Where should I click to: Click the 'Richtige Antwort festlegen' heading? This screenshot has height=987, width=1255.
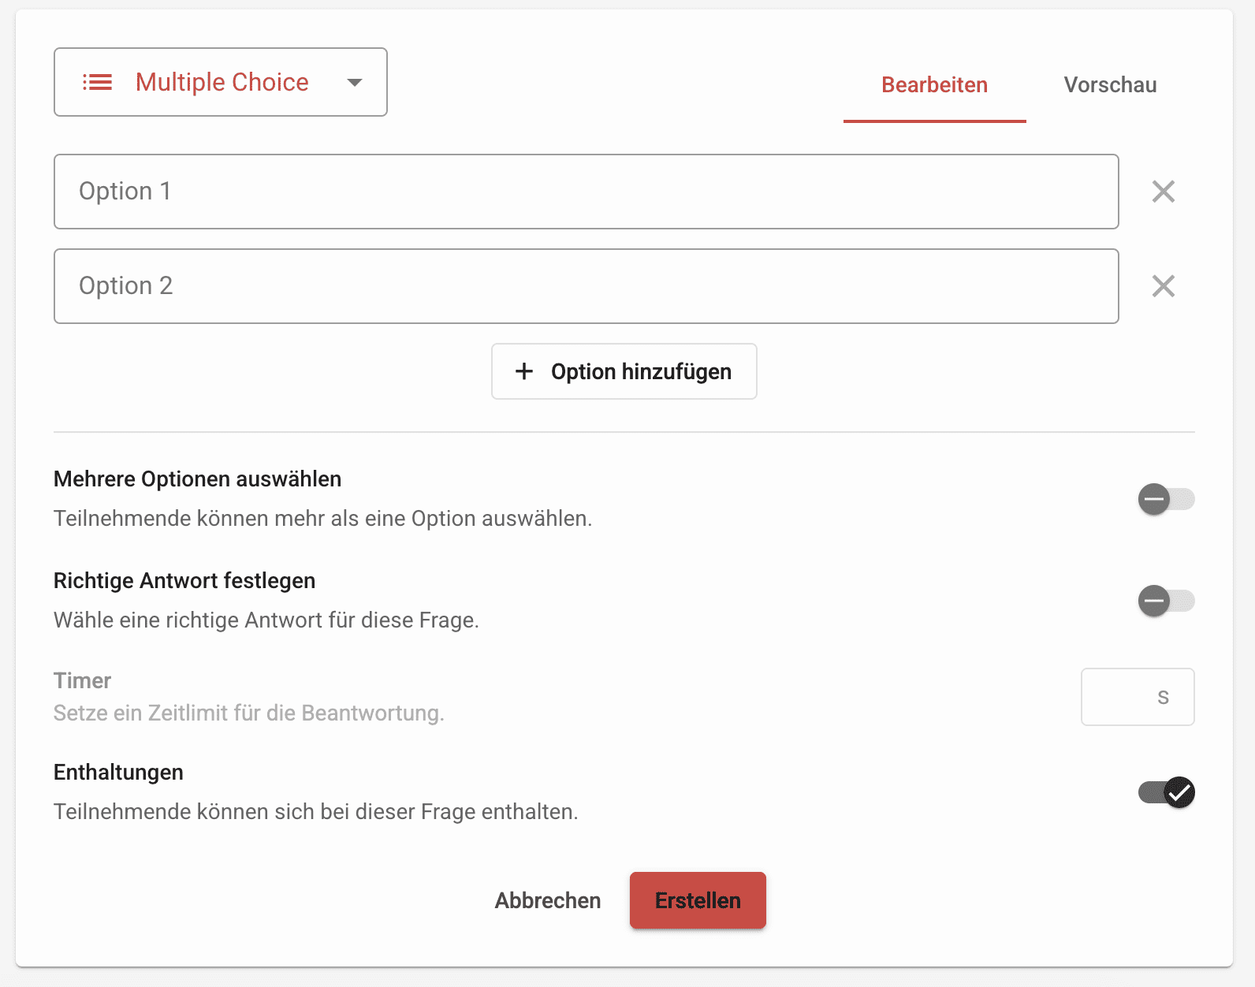coord(184,581)
